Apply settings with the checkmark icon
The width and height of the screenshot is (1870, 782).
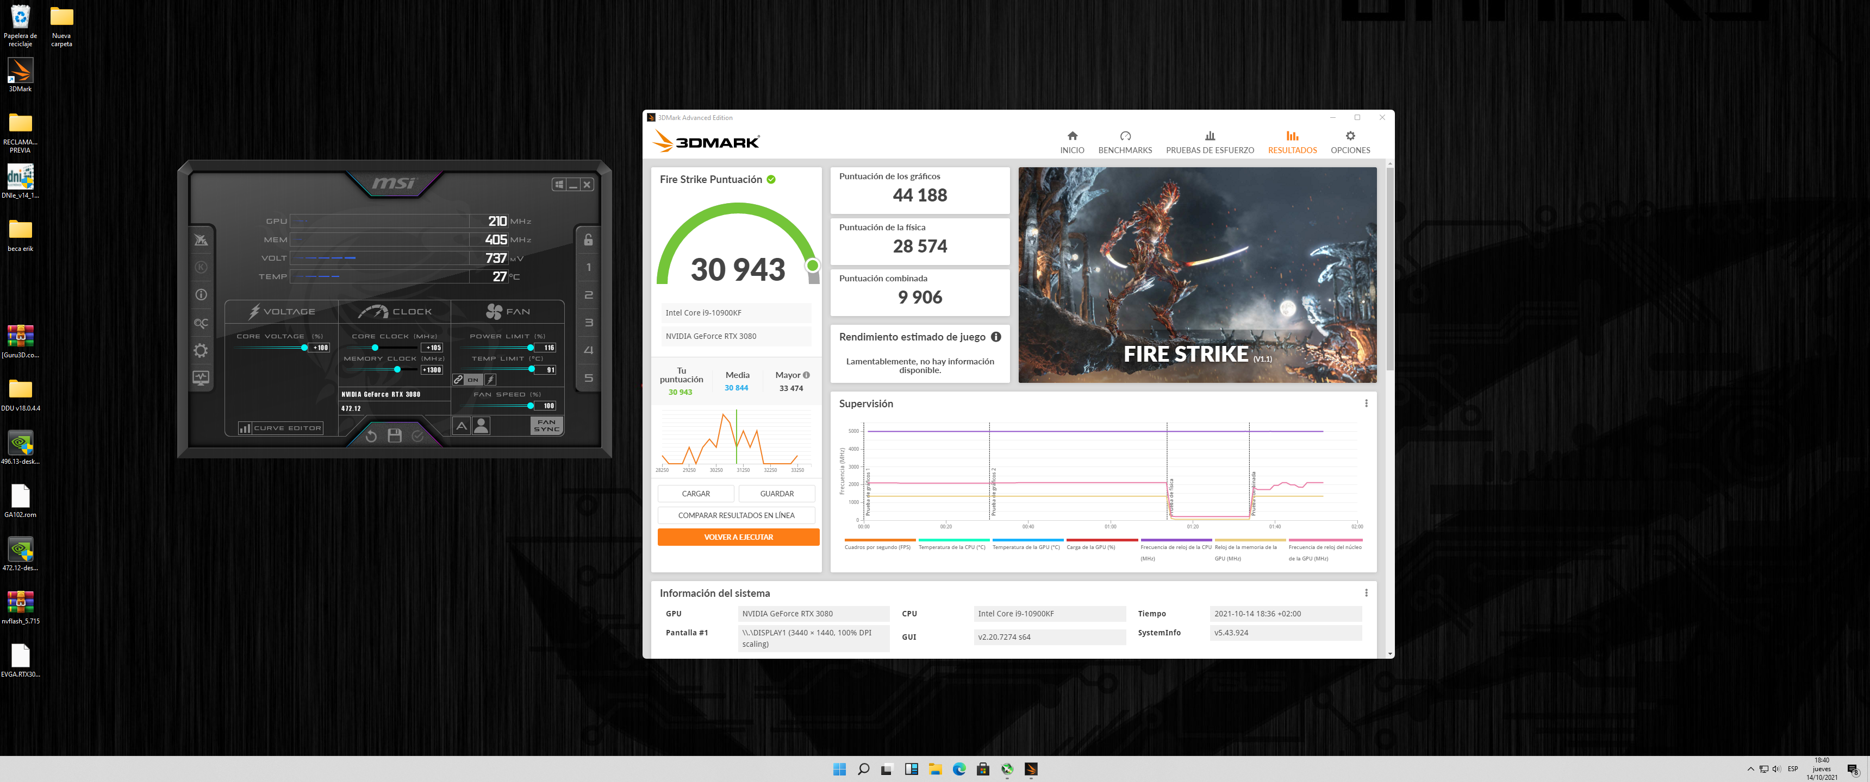coord(417,435)
